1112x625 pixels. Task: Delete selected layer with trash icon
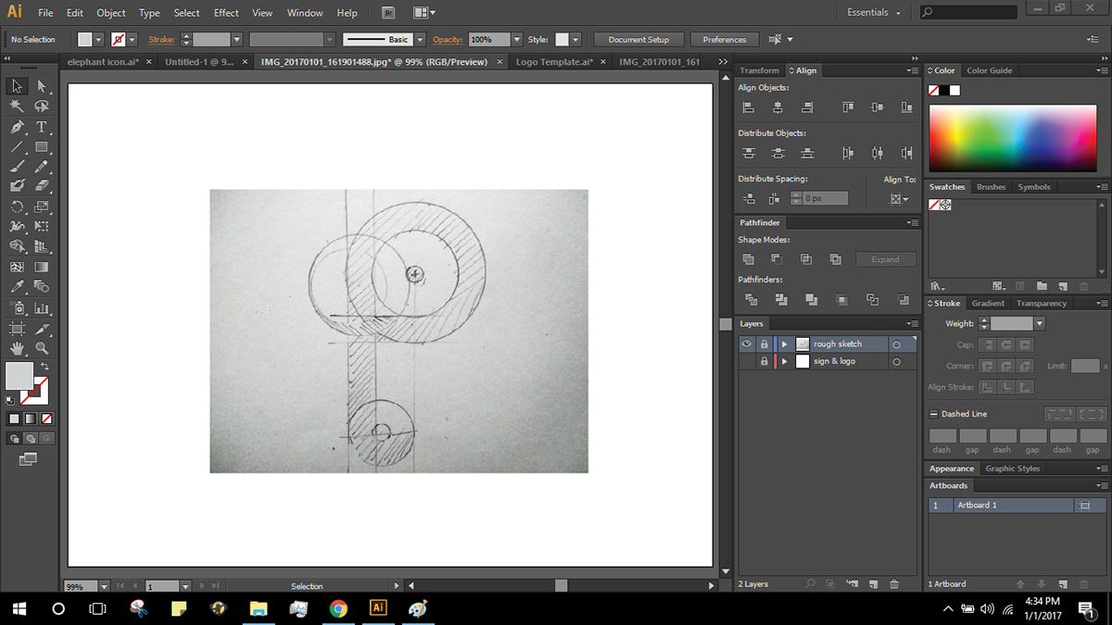pos(894,584)
